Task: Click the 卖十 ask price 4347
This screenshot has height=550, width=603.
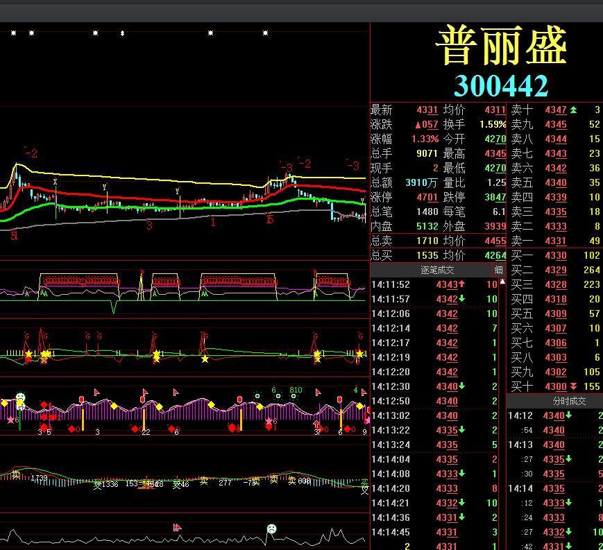Action: (556, 110)
